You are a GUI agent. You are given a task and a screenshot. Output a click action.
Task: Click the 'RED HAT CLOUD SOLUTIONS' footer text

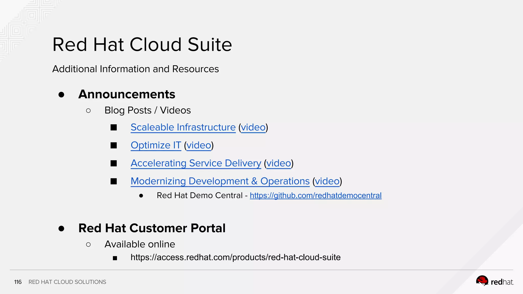pyautogui.click(x=67, y=282)
